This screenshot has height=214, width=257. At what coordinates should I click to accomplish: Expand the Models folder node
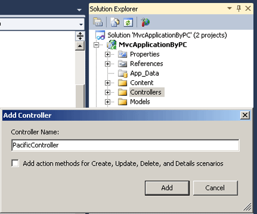(107, 102)
